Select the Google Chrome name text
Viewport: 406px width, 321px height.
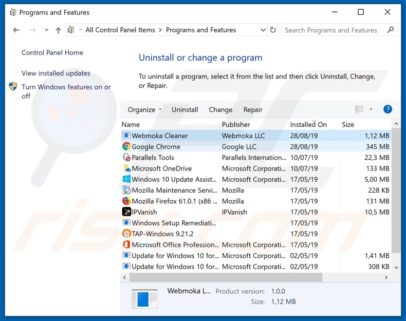pos(156,146)
